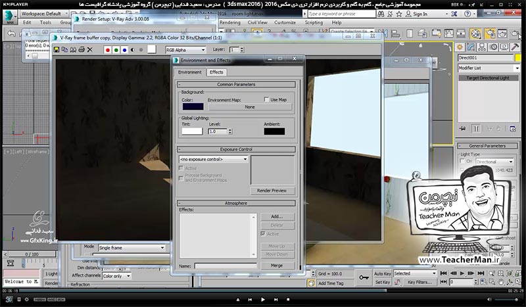Click the atmosphere effect Name field
The height and width of the screenshot is (307, 526).
(226, 266)
